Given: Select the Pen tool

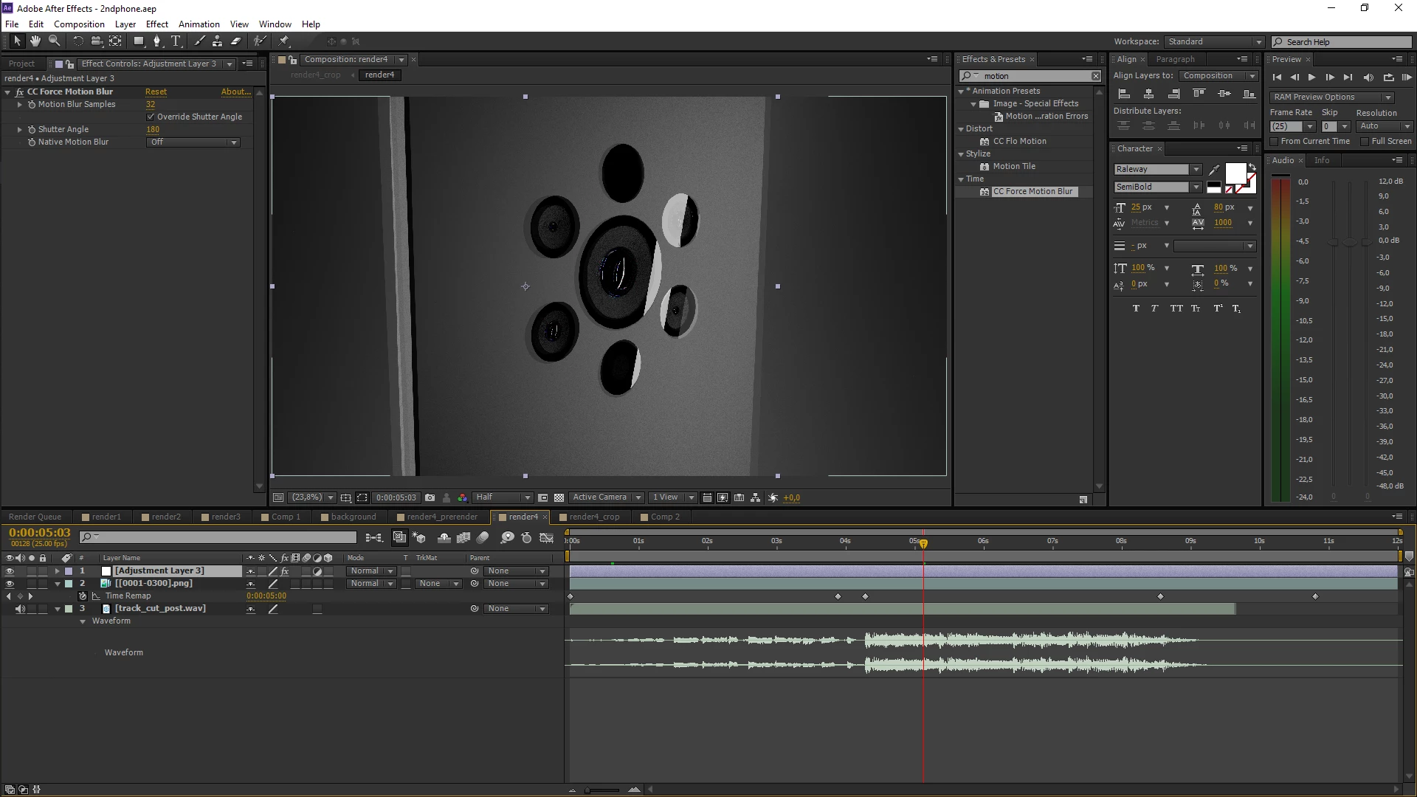Looking at the screenshot, I should pyautogui.click(x=156, y=41).
